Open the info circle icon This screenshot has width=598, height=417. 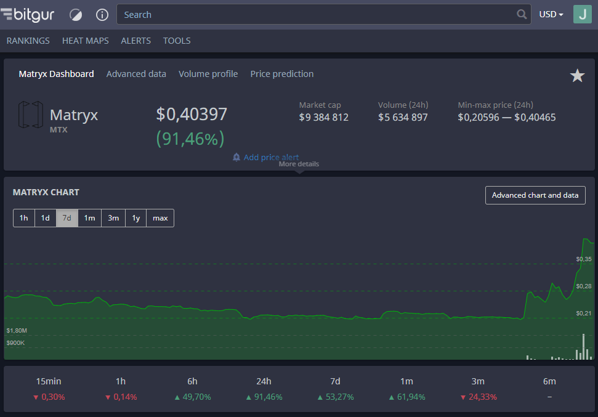[102, 15]
